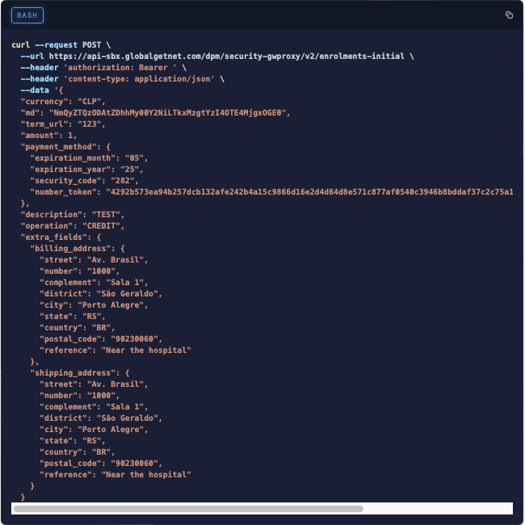Viewport: 525px width, 525px height.
Task: Click "state": "RS" under shipping_address
Action: pos(73,441)
